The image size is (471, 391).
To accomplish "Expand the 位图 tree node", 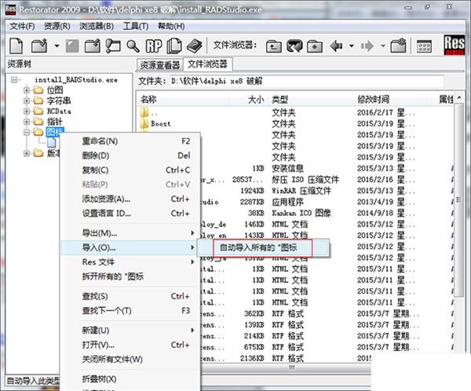I will [27, 90].
